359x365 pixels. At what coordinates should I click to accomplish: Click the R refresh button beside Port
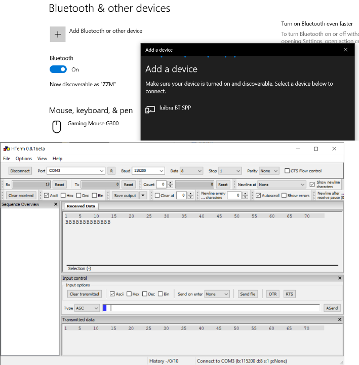(111, 171)
